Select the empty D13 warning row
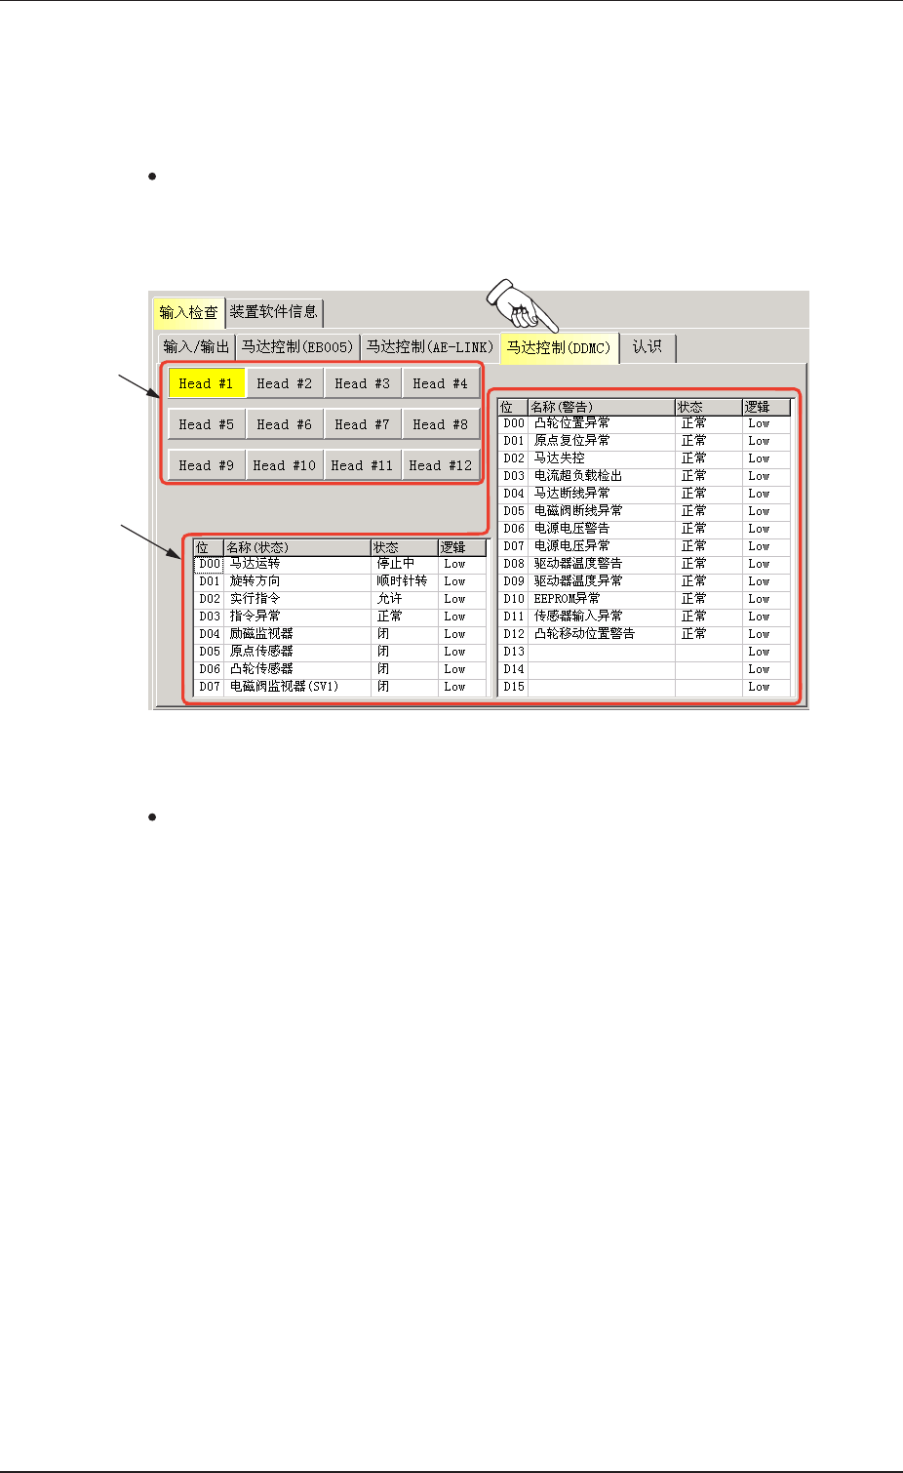The width and height of the screenshot is (903, 1473). [x=644, y=652]
